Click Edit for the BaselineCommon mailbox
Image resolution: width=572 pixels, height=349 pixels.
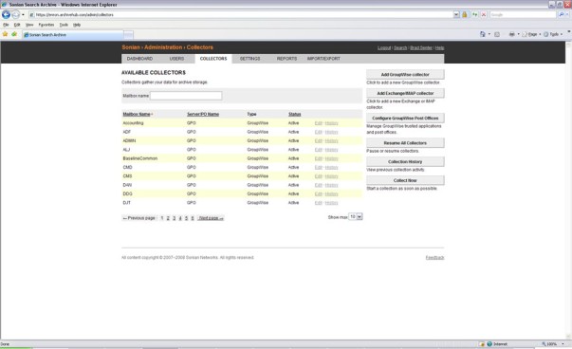coord(319,158)
